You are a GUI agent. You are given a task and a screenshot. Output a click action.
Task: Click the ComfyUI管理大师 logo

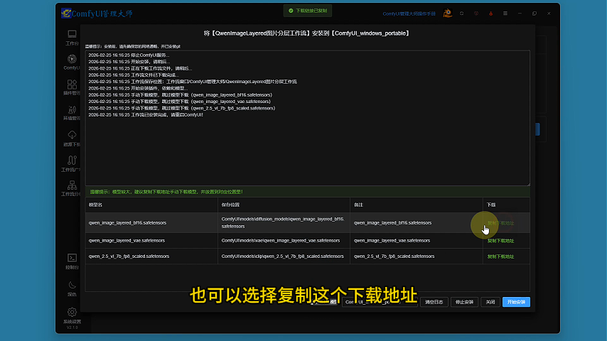97,13
